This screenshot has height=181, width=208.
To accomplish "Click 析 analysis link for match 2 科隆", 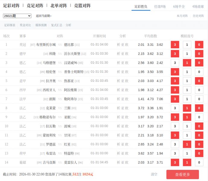I will (x=118, y=54).
